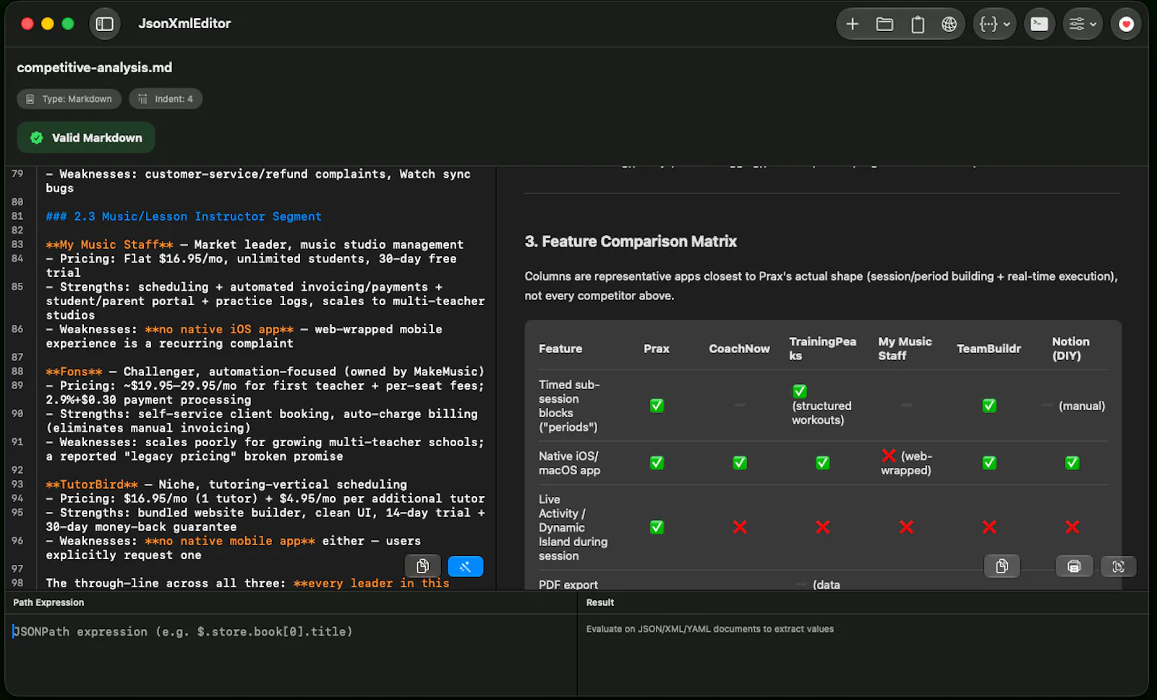This screenshot has width=1157, height=700.
Task: Click CoachNow red X in Live Activity row
Action: click(740, 527)
